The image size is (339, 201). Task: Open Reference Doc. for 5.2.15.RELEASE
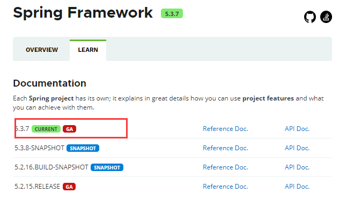click(x=225, y=187)
